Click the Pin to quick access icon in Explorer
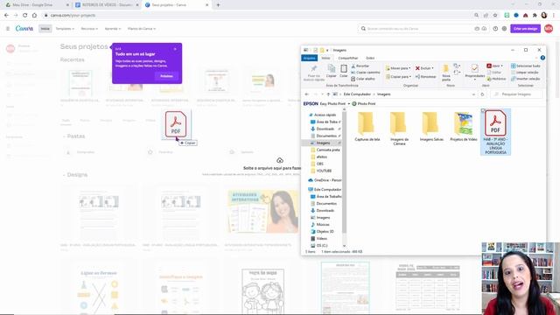Viewport: 560px width, 315px height. (313, 69)
